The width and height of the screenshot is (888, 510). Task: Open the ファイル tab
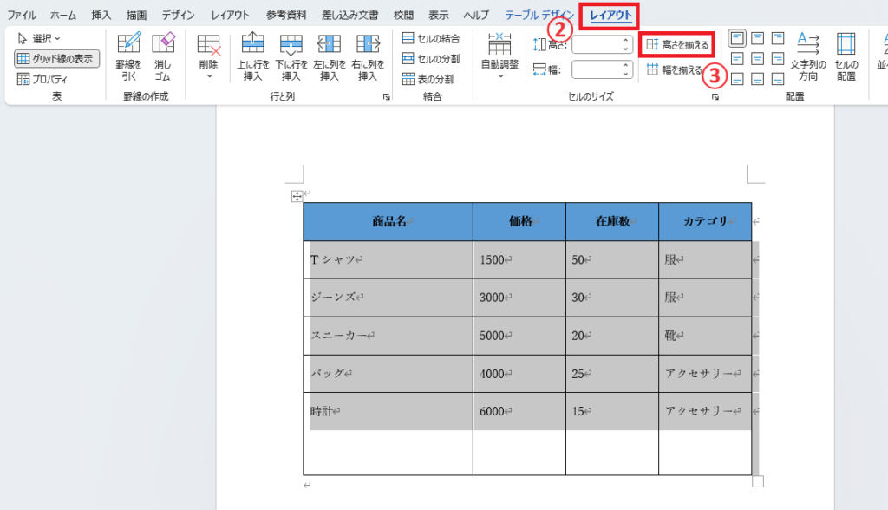tap(22, 16)
